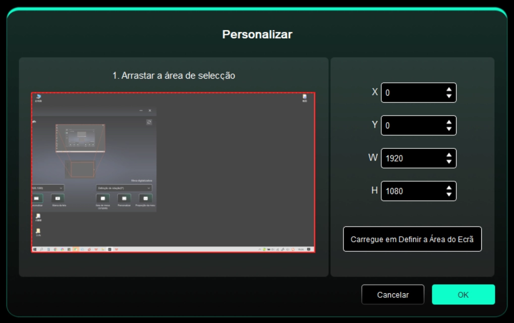Viewport: 514px width, 323px height.
Task: Click the Y coordinate input field
Action: 411,126
